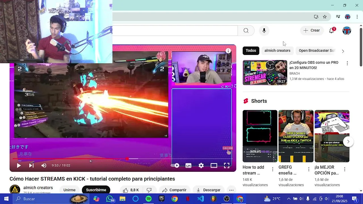Open the 'How to add stream' short

[x=260, y=136]
